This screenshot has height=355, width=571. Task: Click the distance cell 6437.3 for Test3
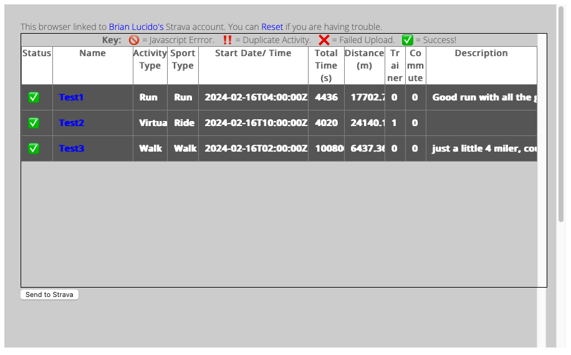point(365,148)
